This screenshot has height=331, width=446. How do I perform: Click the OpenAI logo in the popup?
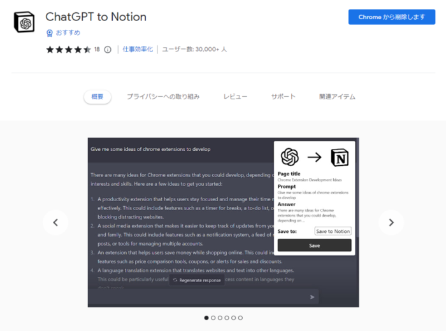click(289, 157)
